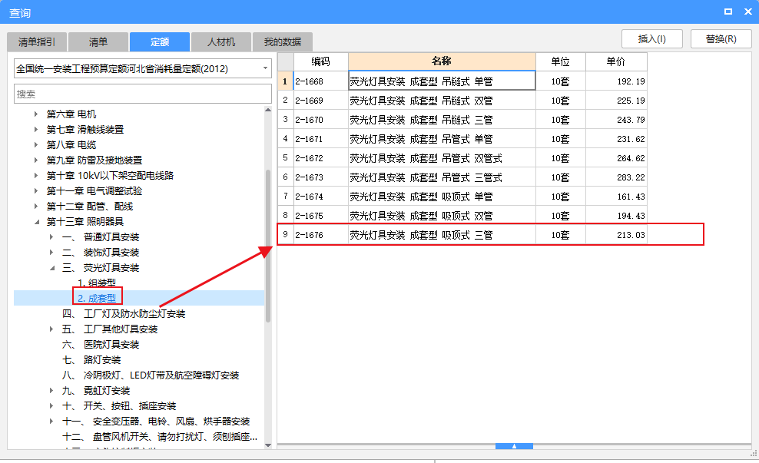Click the tree scrollbar up arrow
759x463 pixels.
(x=268, y=110)
